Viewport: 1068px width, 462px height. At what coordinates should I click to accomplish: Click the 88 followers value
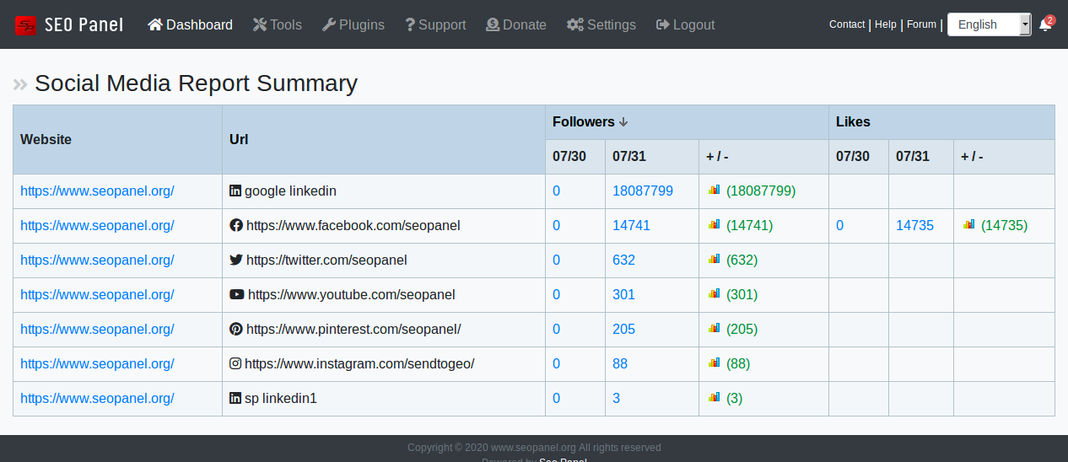click(x=620, y=364)
